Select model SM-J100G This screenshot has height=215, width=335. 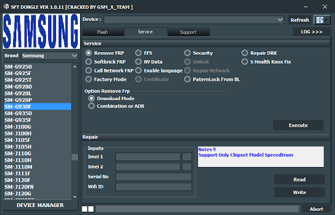[37, 127]
